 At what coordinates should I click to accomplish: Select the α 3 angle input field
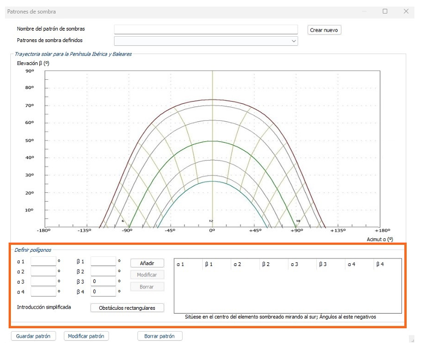coord(44,281)
